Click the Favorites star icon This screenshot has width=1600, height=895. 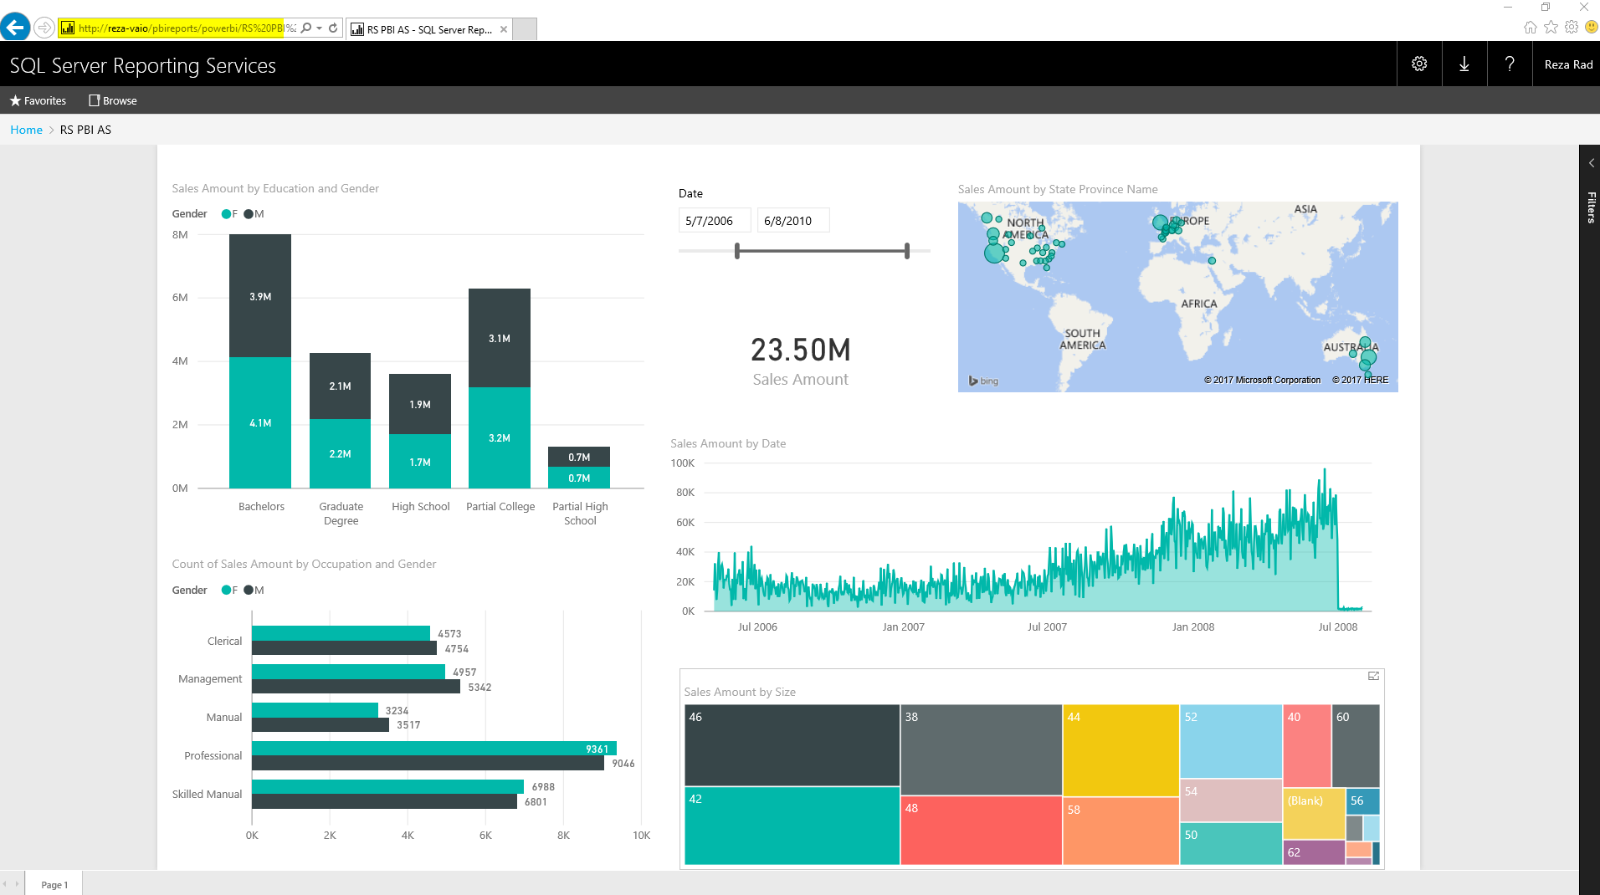click(x=15, y=100)
